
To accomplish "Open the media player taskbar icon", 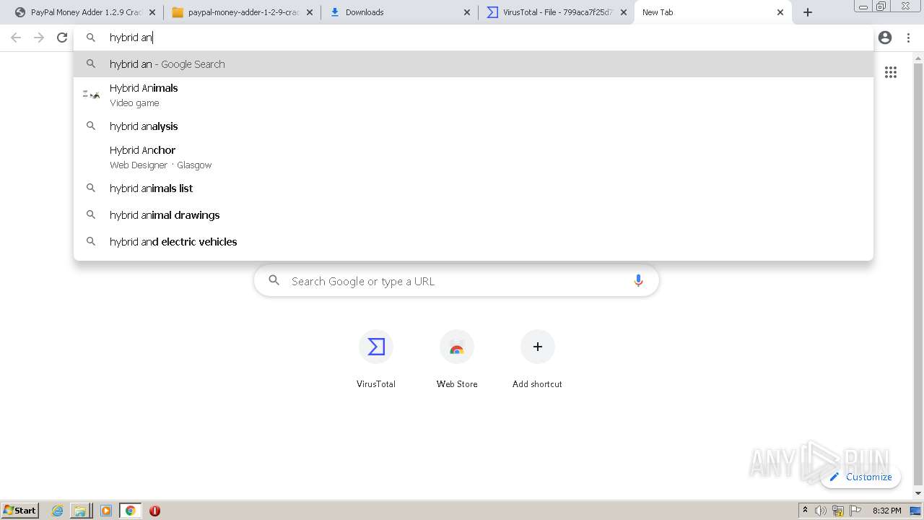I will [106, 511].
